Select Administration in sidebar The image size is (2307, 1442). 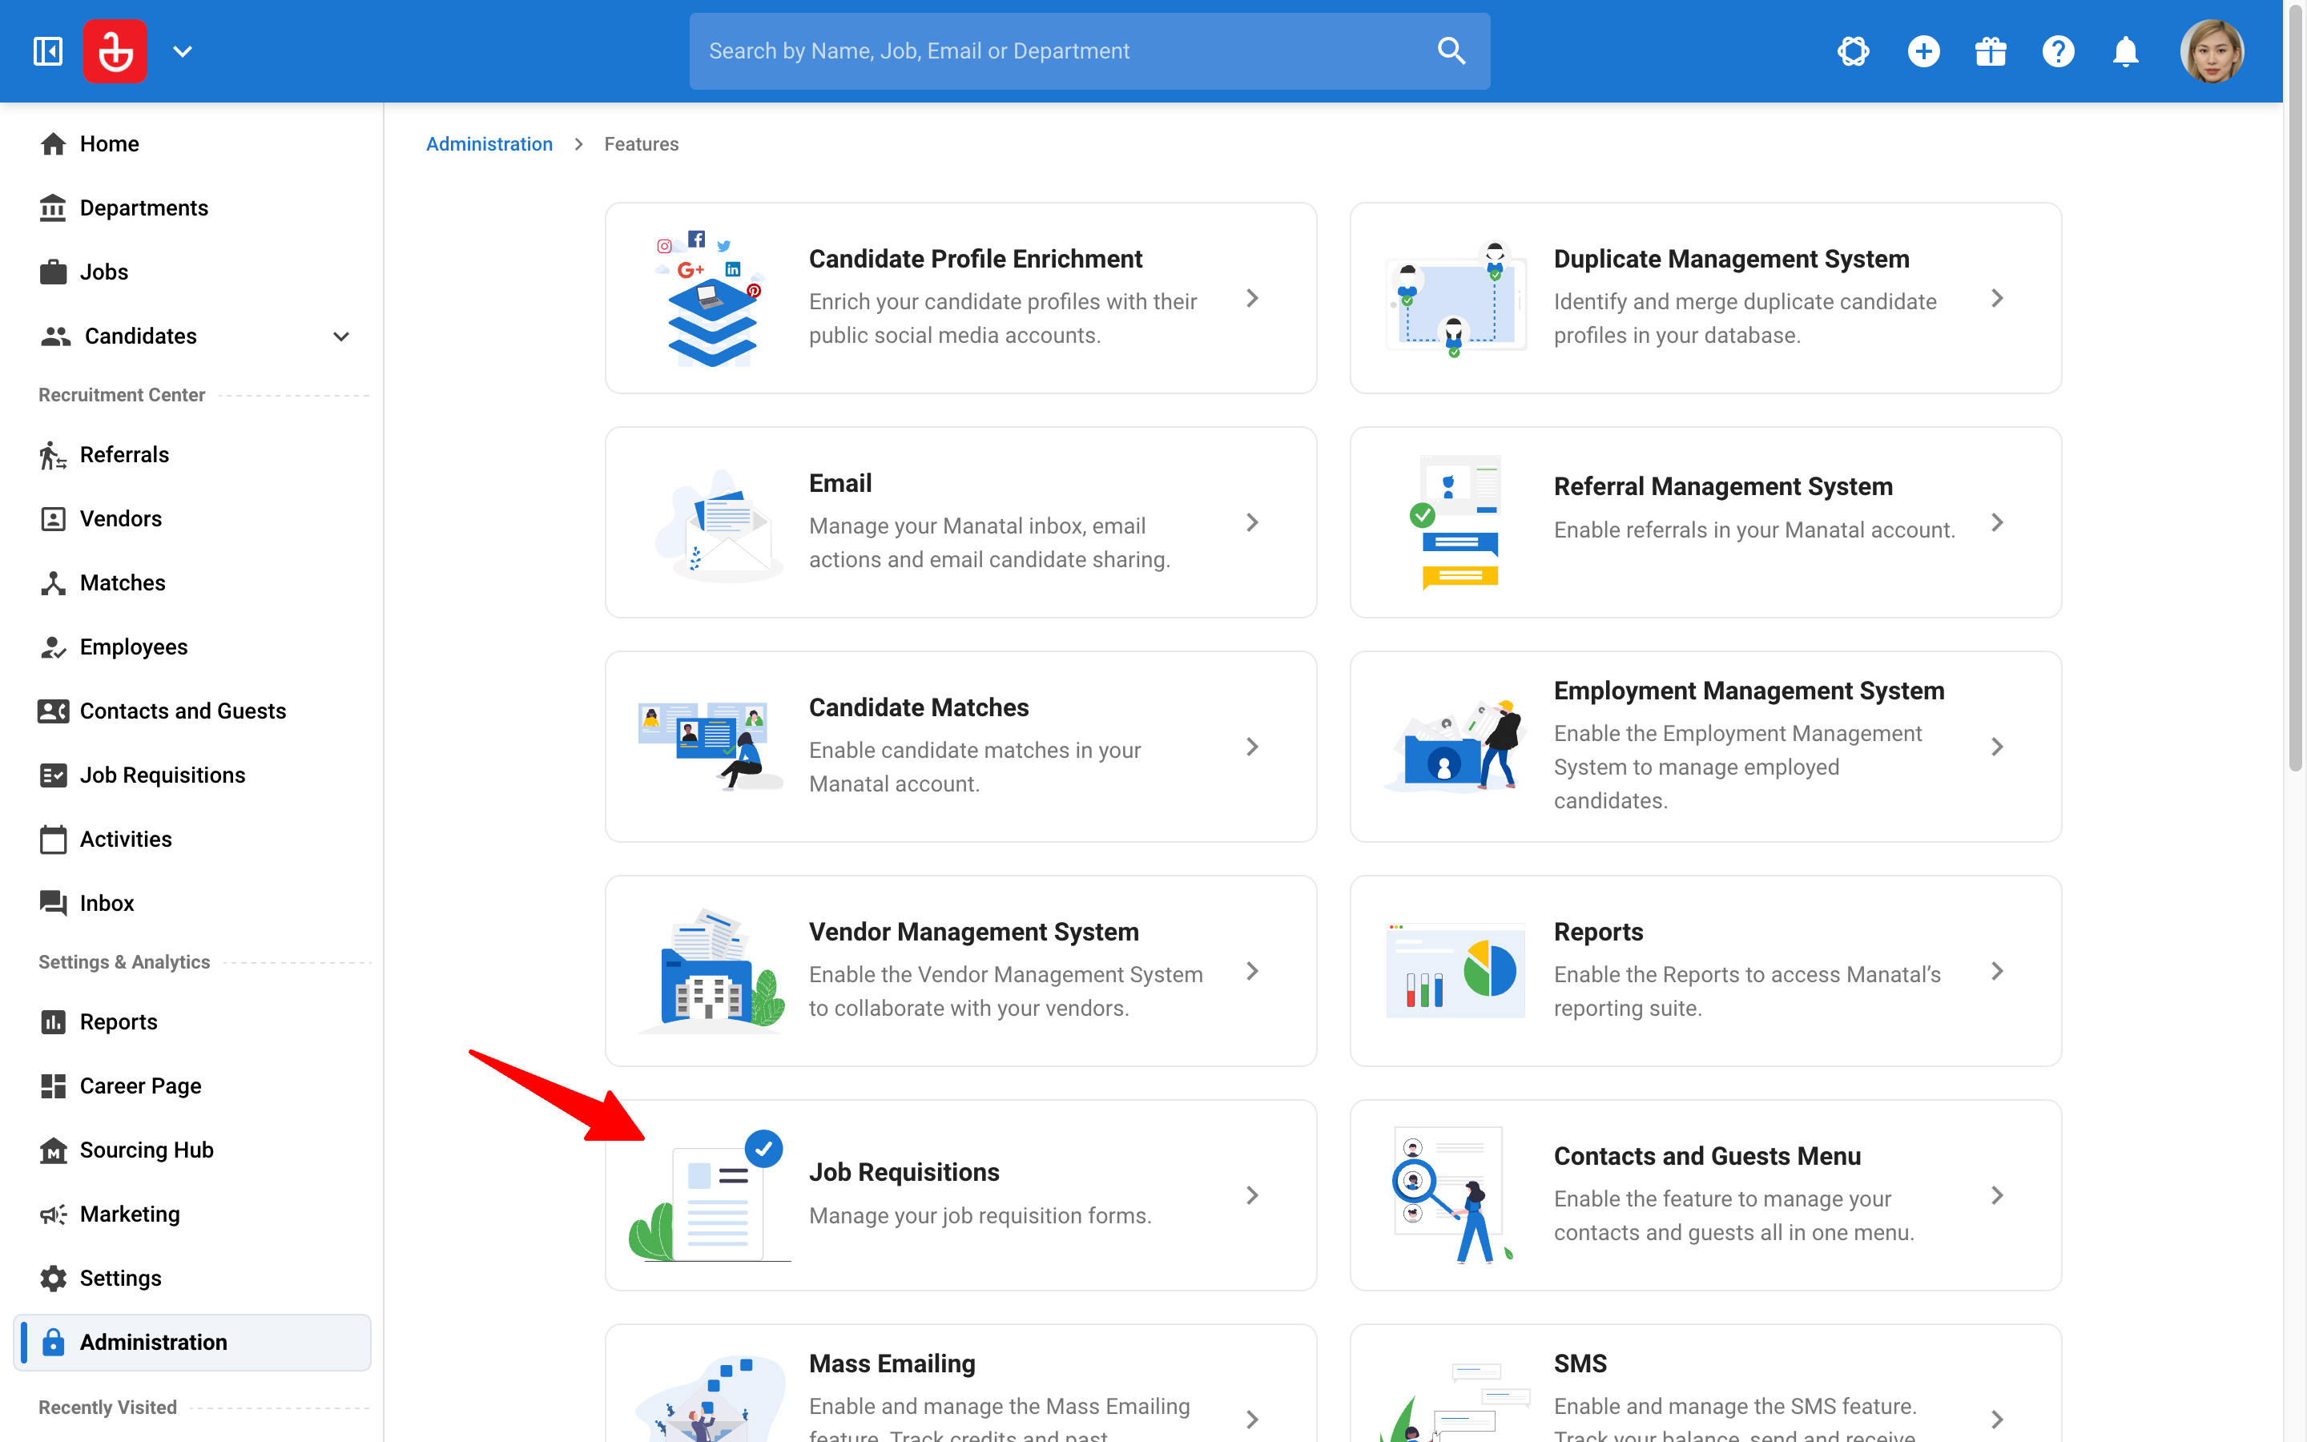tap(191, 1342)
